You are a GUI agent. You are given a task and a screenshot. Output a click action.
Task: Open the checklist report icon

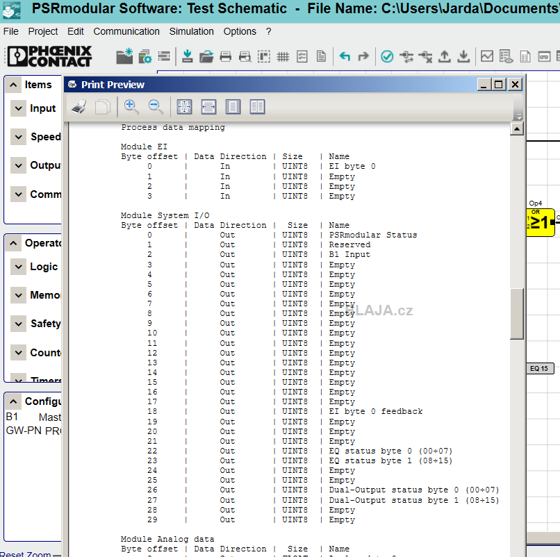click(x=302, y=56)
